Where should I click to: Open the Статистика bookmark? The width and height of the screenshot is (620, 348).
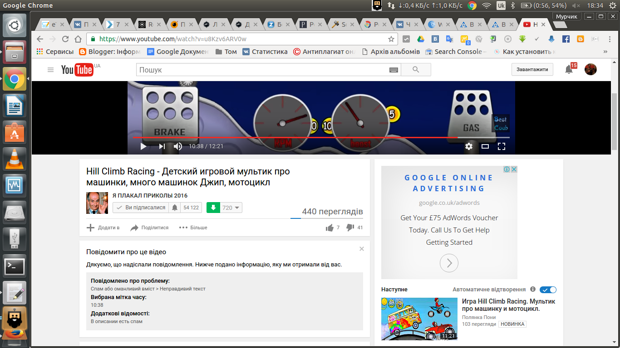point(265,52)
